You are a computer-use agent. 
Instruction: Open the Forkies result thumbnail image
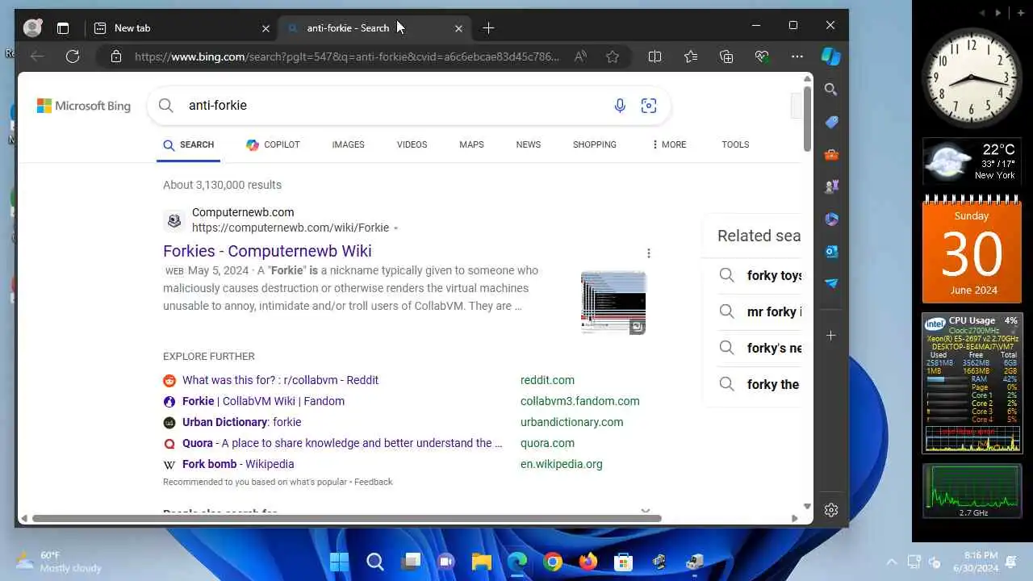(x=613, y=303)
